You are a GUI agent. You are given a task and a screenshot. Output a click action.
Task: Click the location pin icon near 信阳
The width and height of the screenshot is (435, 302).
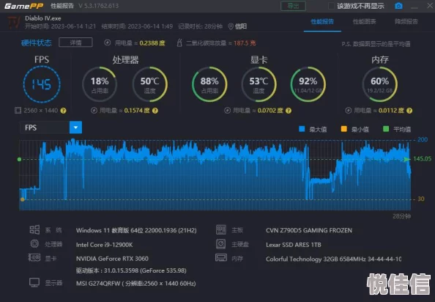click(231, 26)
